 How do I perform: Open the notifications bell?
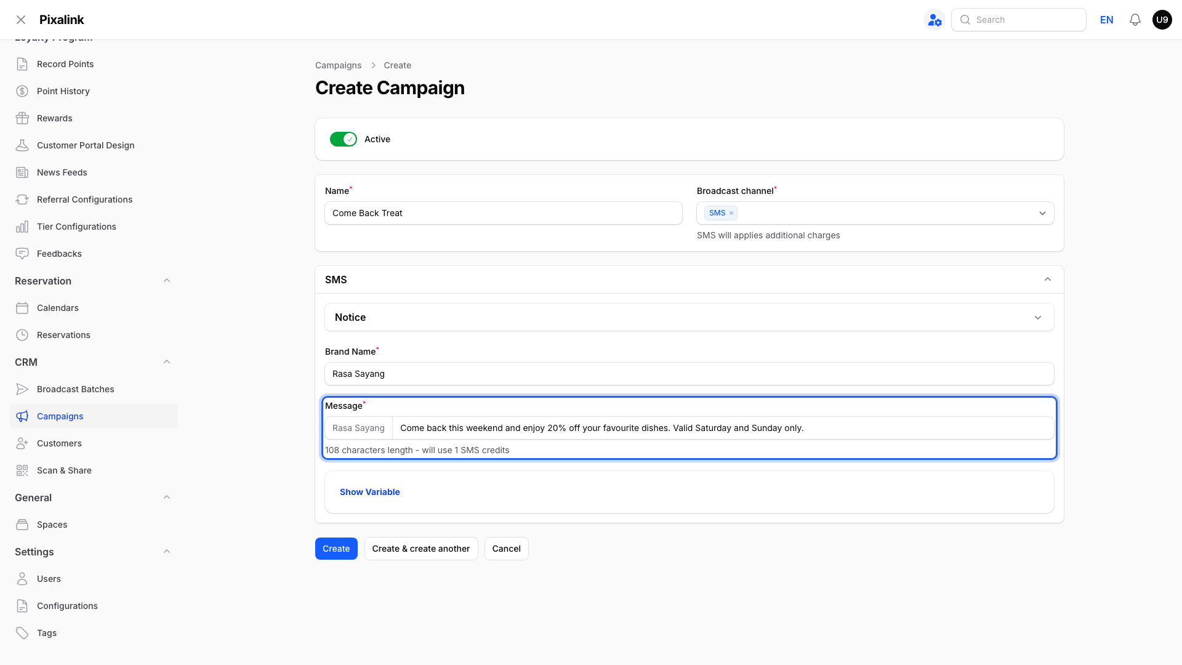[x=1135, y=20]
